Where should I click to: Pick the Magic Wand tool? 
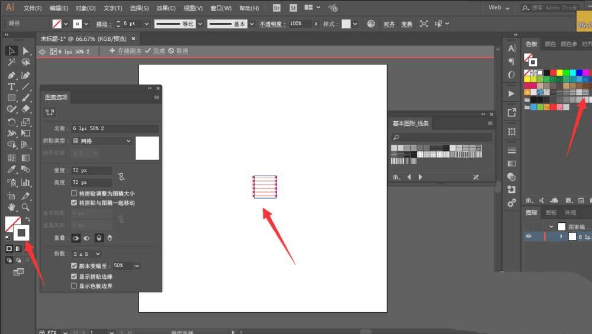pos(11,62)
